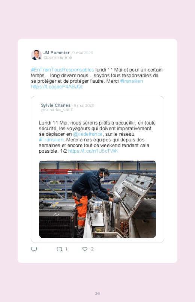195x302 pixels.
Task: Open the photo of the maintenance worker
Action: coord(97,199)
